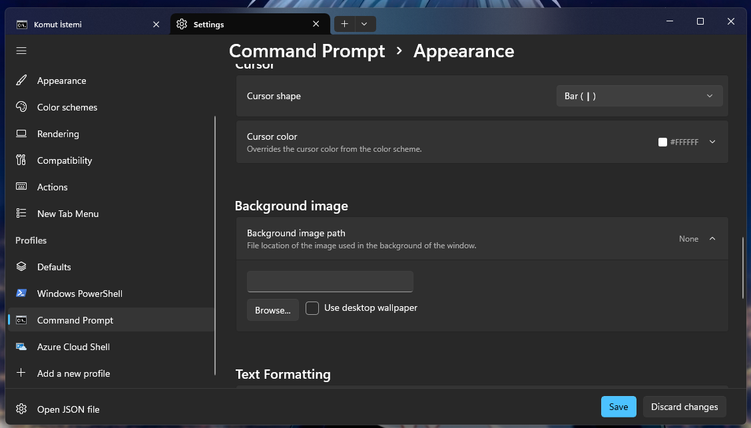Open Compatibility settings page

pyautogui.click(x=111, y=160)
